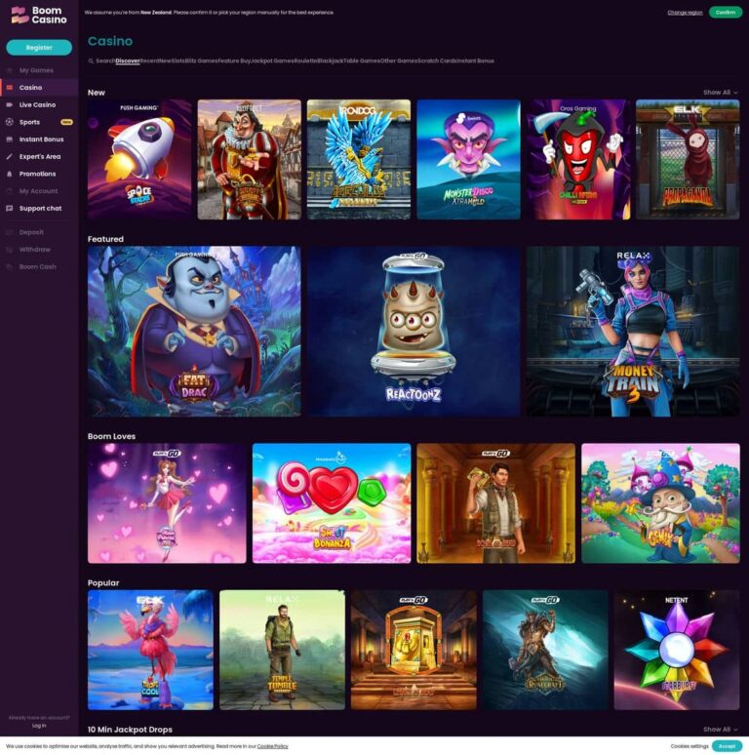Open the Gemix wizard game
This screenshot has width=749, height=755.
(660, 503)
